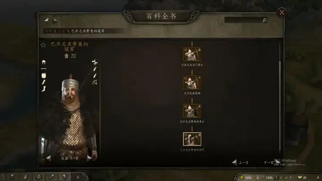The height and width of the screenshot is (181, 322).
Task: Bookmark this troop with the star icon
Action: (x=43, y=45)
